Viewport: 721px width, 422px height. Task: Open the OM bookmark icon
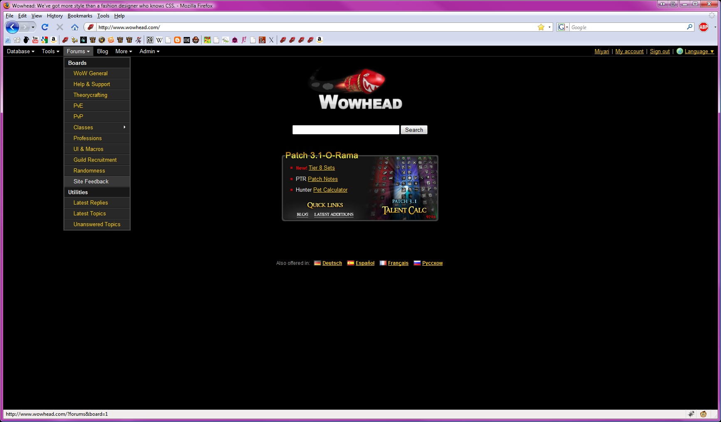[187, 40]
